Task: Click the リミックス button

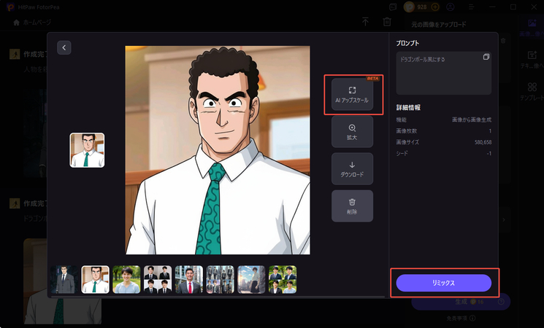Action: [x=444, y=283]
